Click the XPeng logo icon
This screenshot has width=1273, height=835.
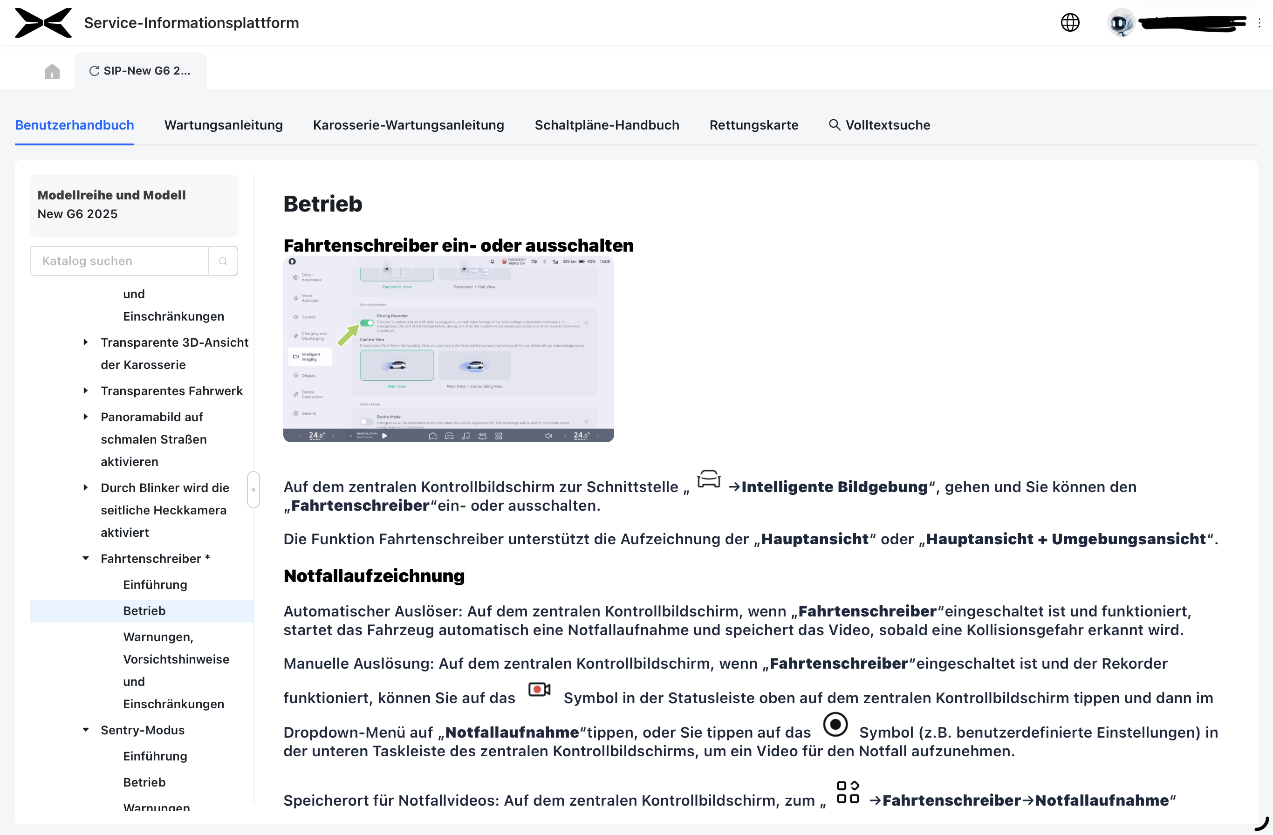pos(43,22)
